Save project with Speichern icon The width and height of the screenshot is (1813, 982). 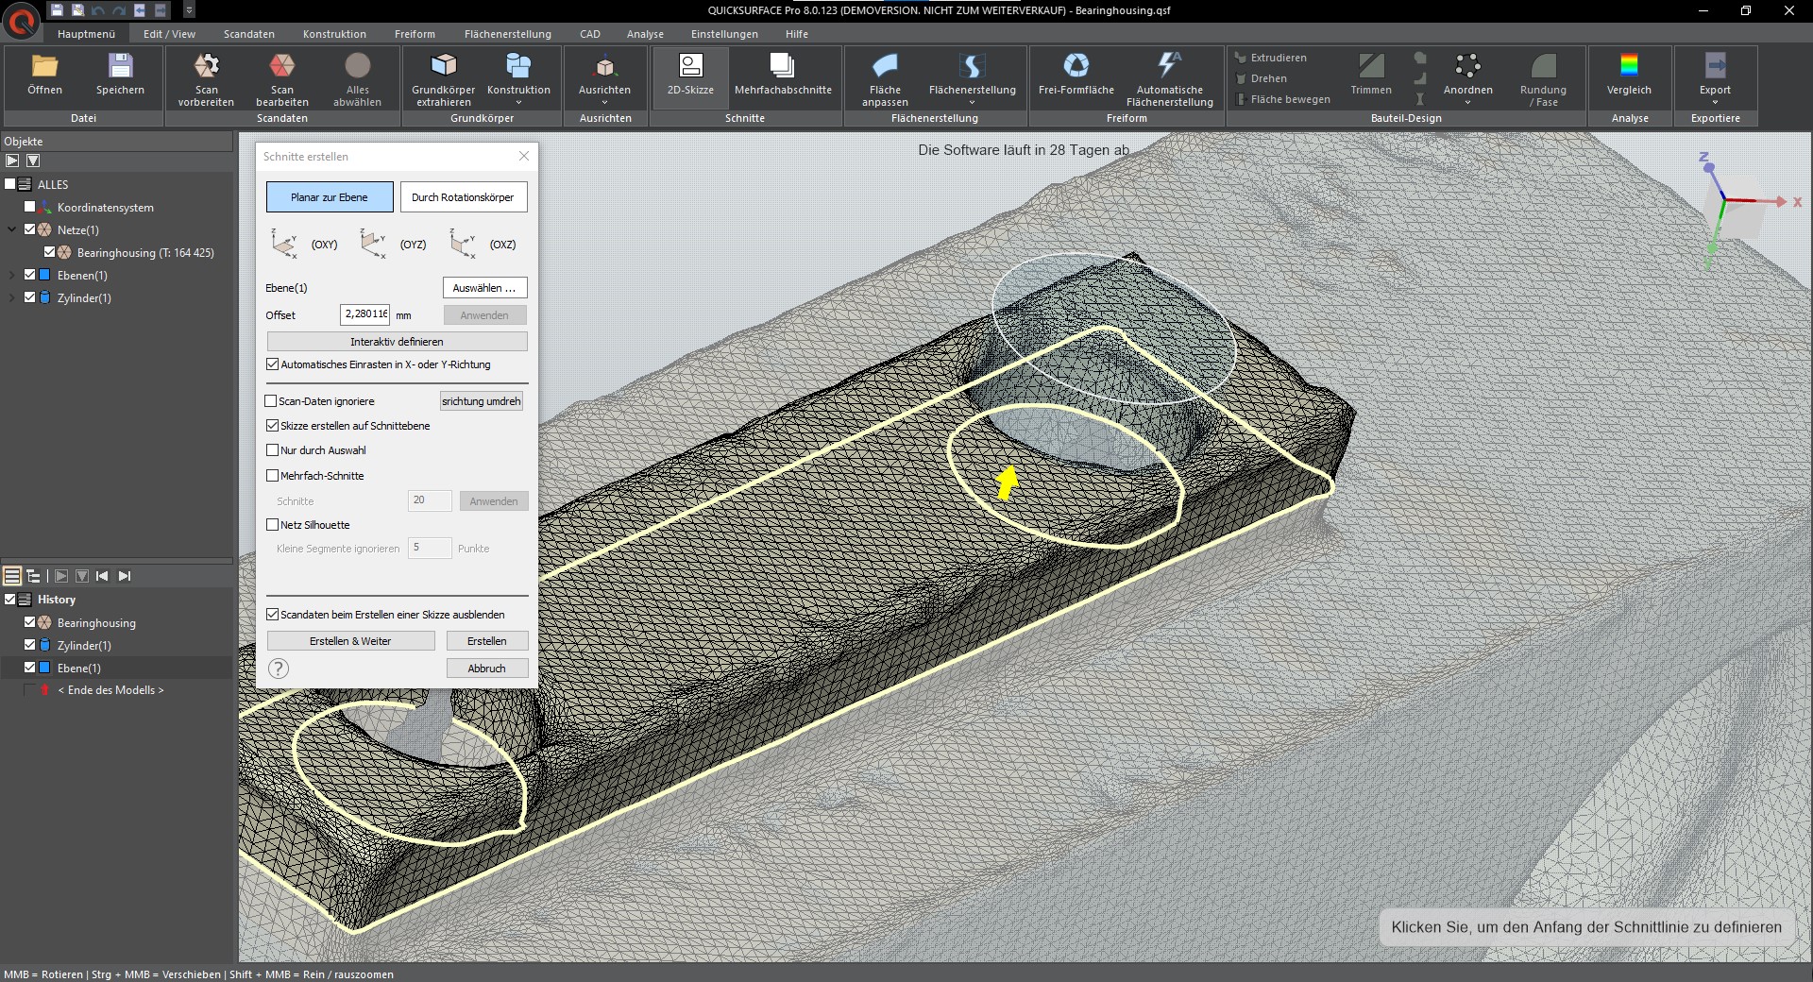[x=120, y=75]
